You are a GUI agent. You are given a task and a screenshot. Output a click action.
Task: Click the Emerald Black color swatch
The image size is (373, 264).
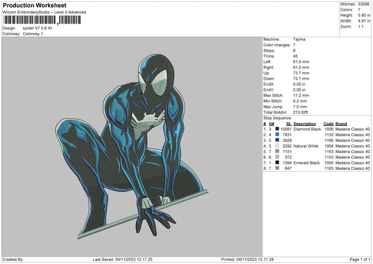click(277, 163)
